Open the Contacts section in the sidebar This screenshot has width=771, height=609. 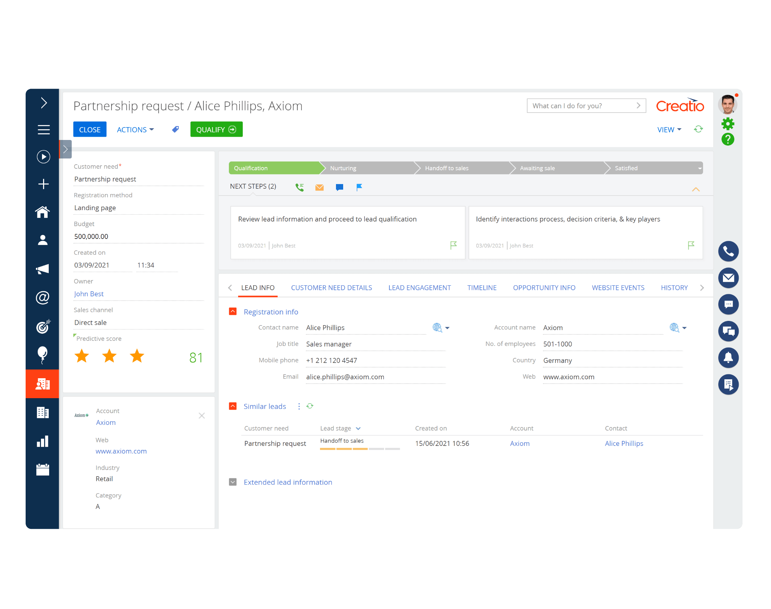[x=43, y=240]
